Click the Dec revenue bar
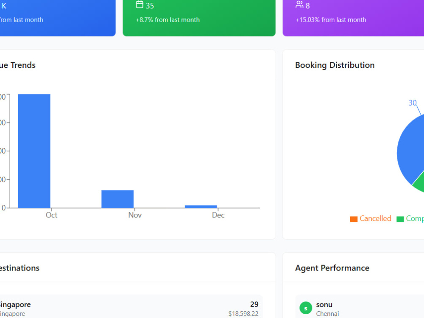Viewport: 424px width, 318px height. (x=201, y=206)
